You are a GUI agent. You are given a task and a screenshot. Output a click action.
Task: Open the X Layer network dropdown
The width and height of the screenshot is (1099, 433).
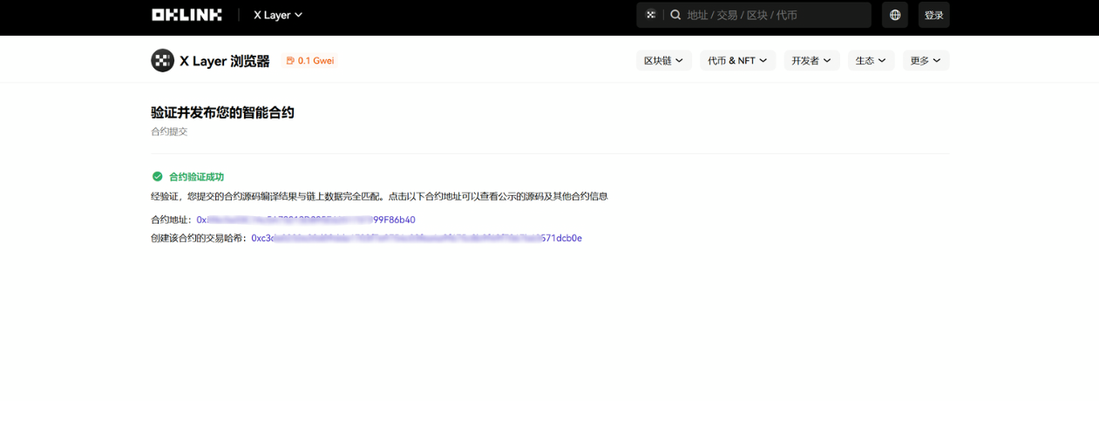[278, 15]
